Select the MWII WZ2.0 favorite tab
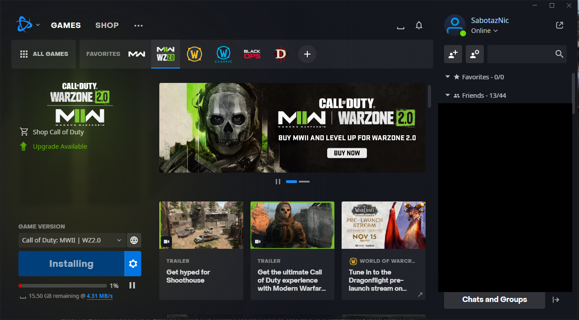Image resolution: width=579 pixels, height=320 pixels. (x=166, y=54)
